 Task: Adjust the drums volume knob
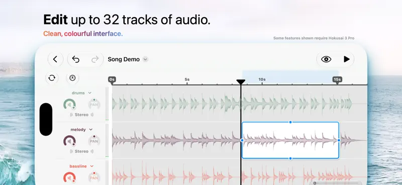click(69, 104)
